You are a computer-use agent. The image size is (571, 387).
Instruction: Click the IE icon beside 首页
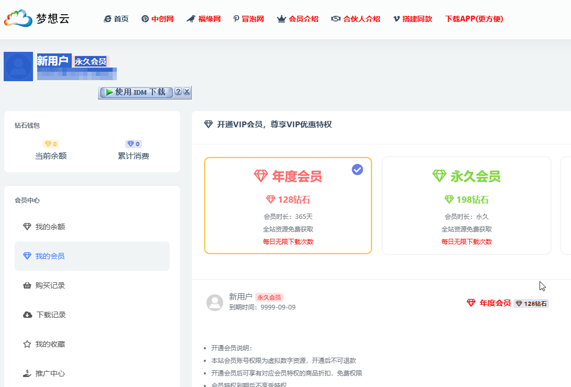pyautogui.click(x=107, y=19)
